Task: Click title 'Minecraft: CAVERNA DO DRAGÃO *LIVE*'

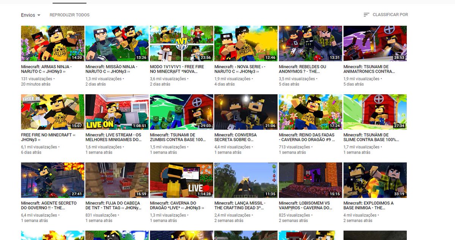Action: (177, 206)
